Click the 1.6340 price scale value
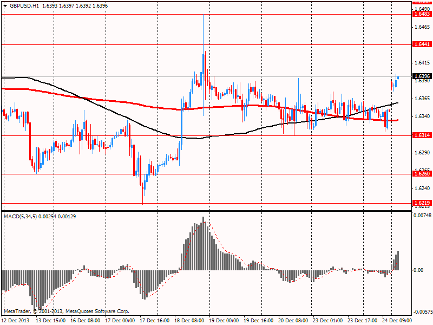The width and height of the screenshot is (433, 325). click(422, 116)
